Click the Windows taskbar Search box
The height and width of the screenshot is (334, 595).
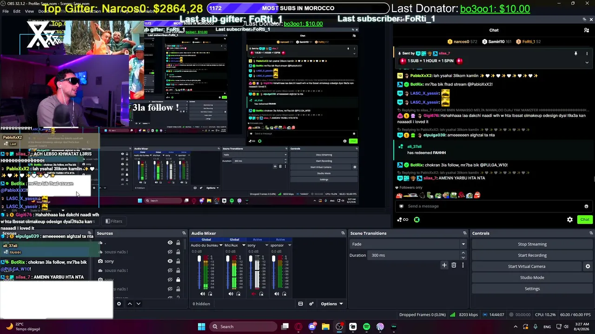coord(243,327)
